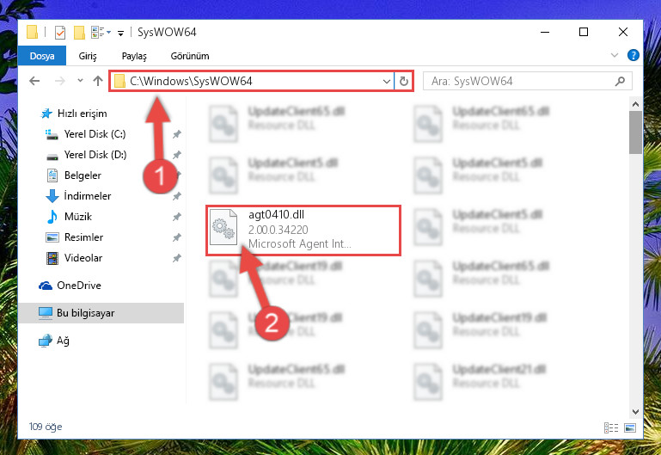
Task: Open Videolar folder in sidebar
Action: (83, 258)
